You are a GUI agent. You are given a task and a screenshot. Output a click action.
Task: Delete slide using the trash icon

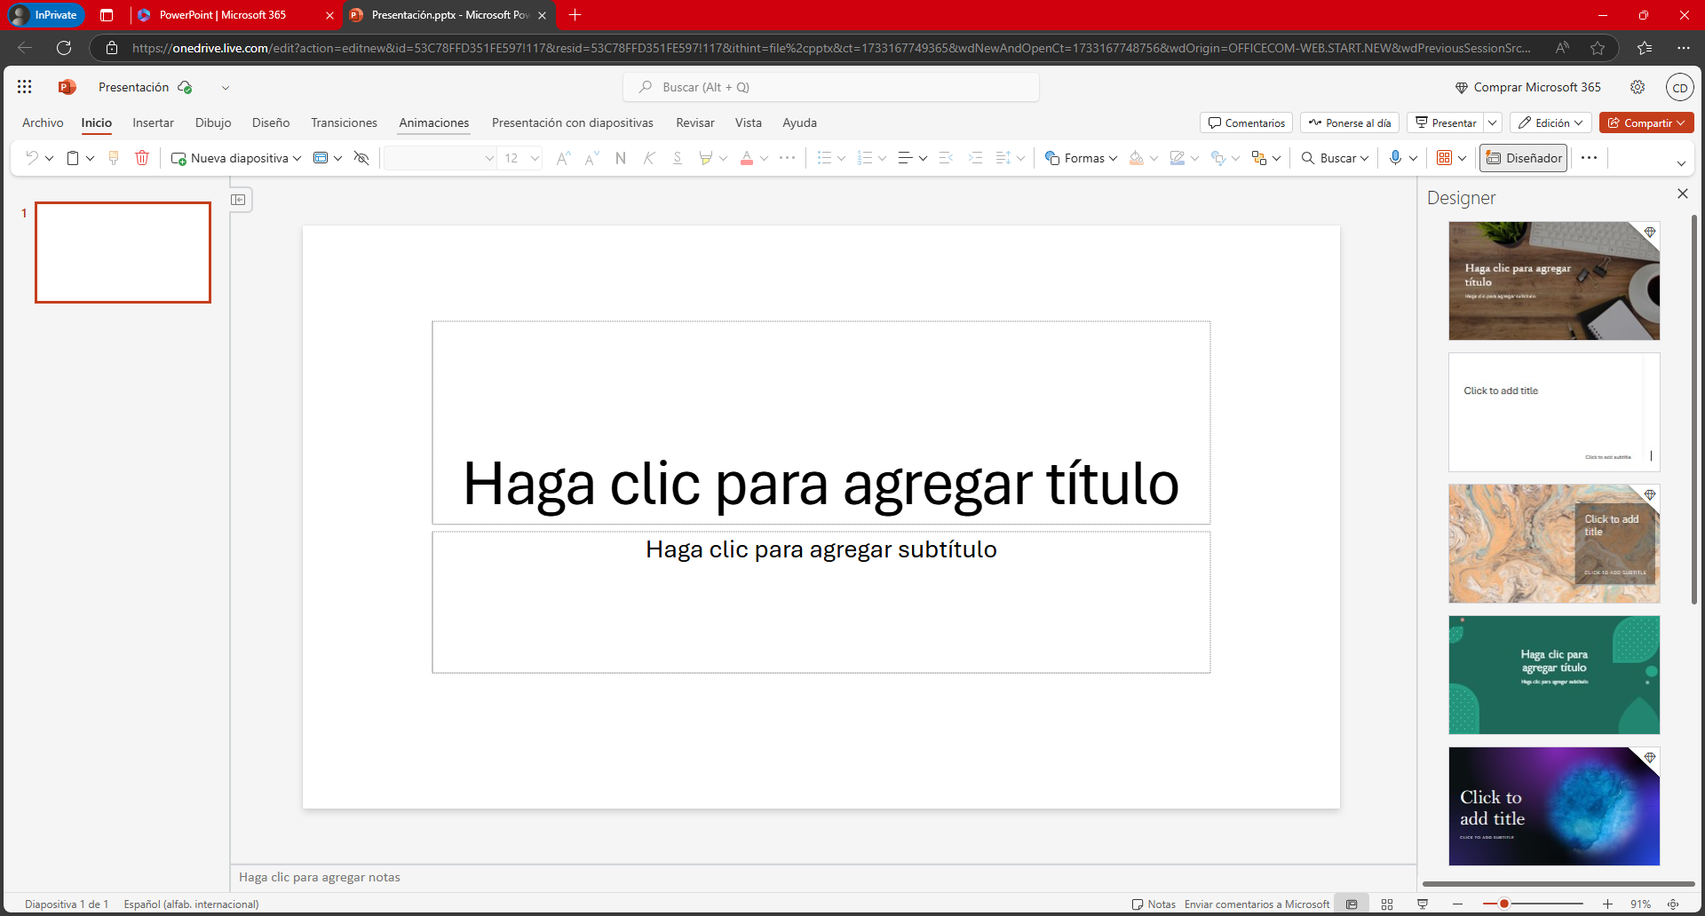coord(142,158)
